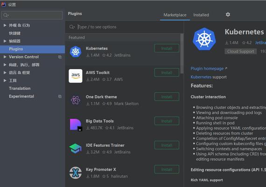Click the IDE Features Trainer icon
This screenshot has height=187, width=266.
[x=75, y=148]
